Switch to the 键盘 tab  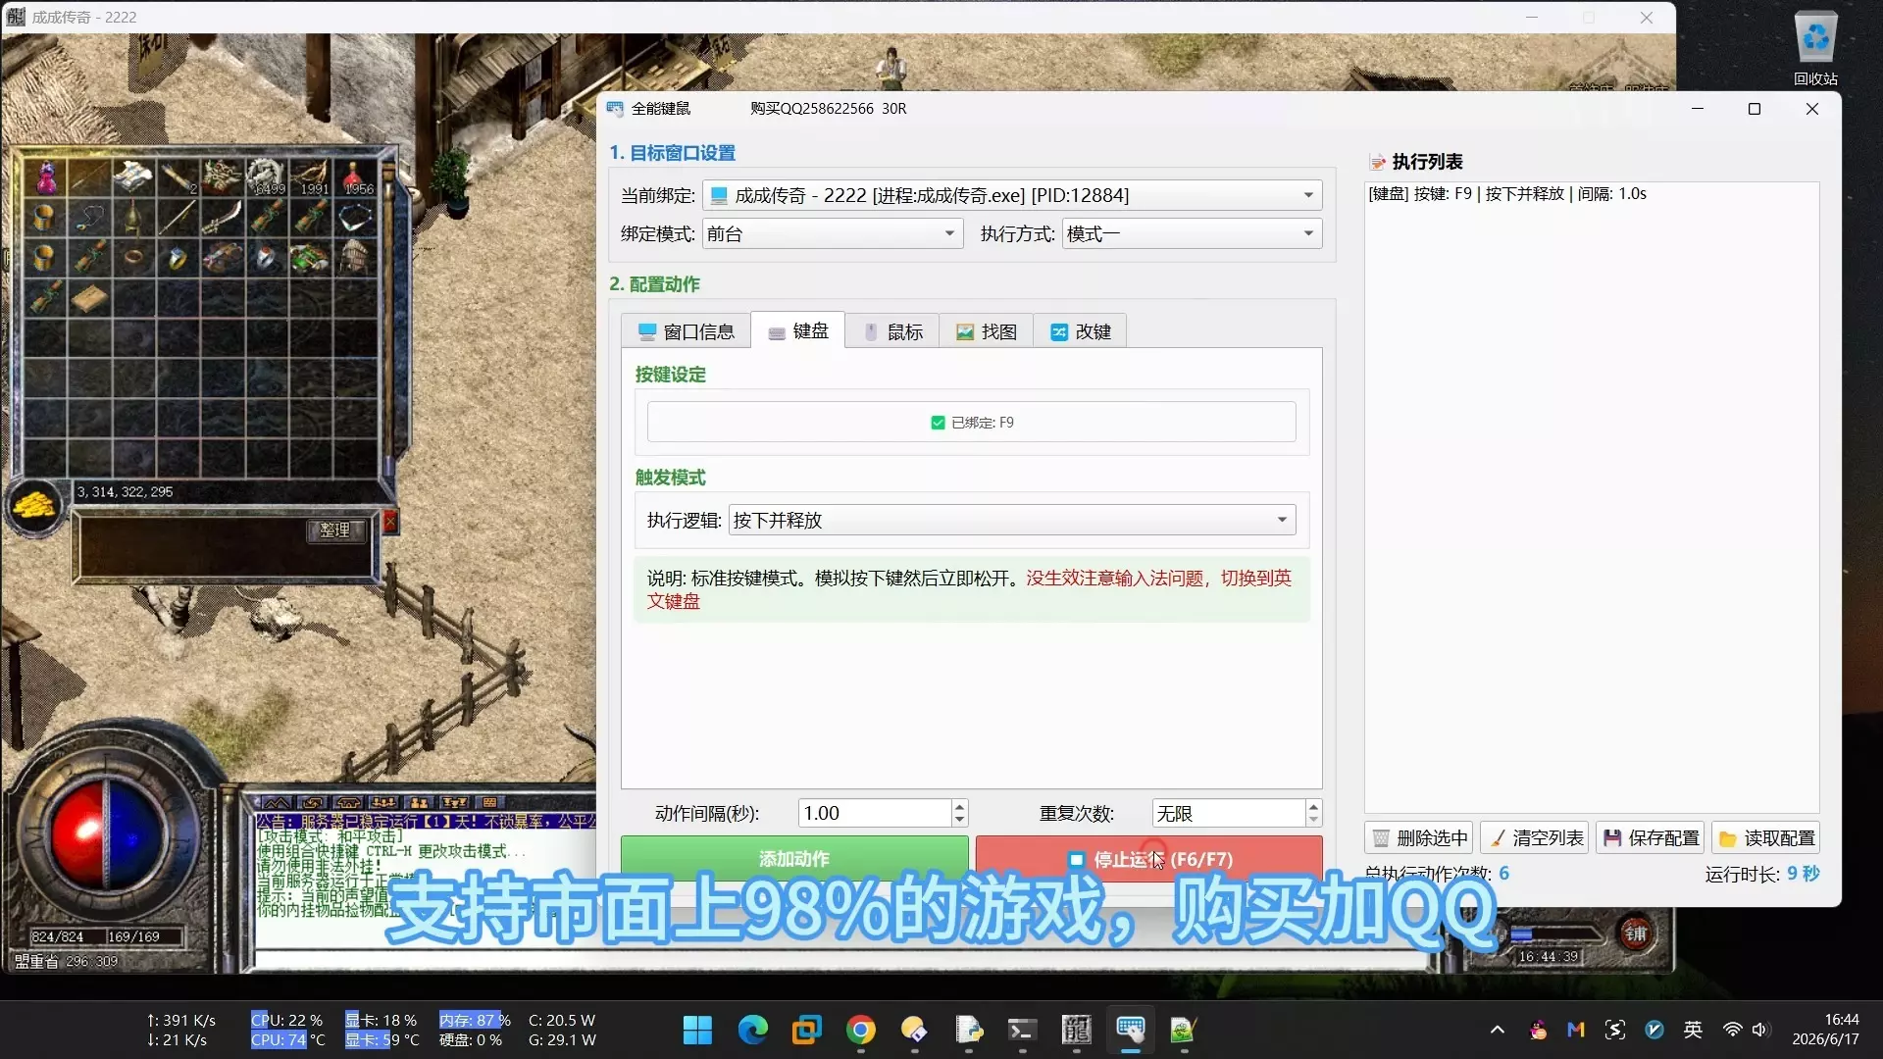pos(798,331)
